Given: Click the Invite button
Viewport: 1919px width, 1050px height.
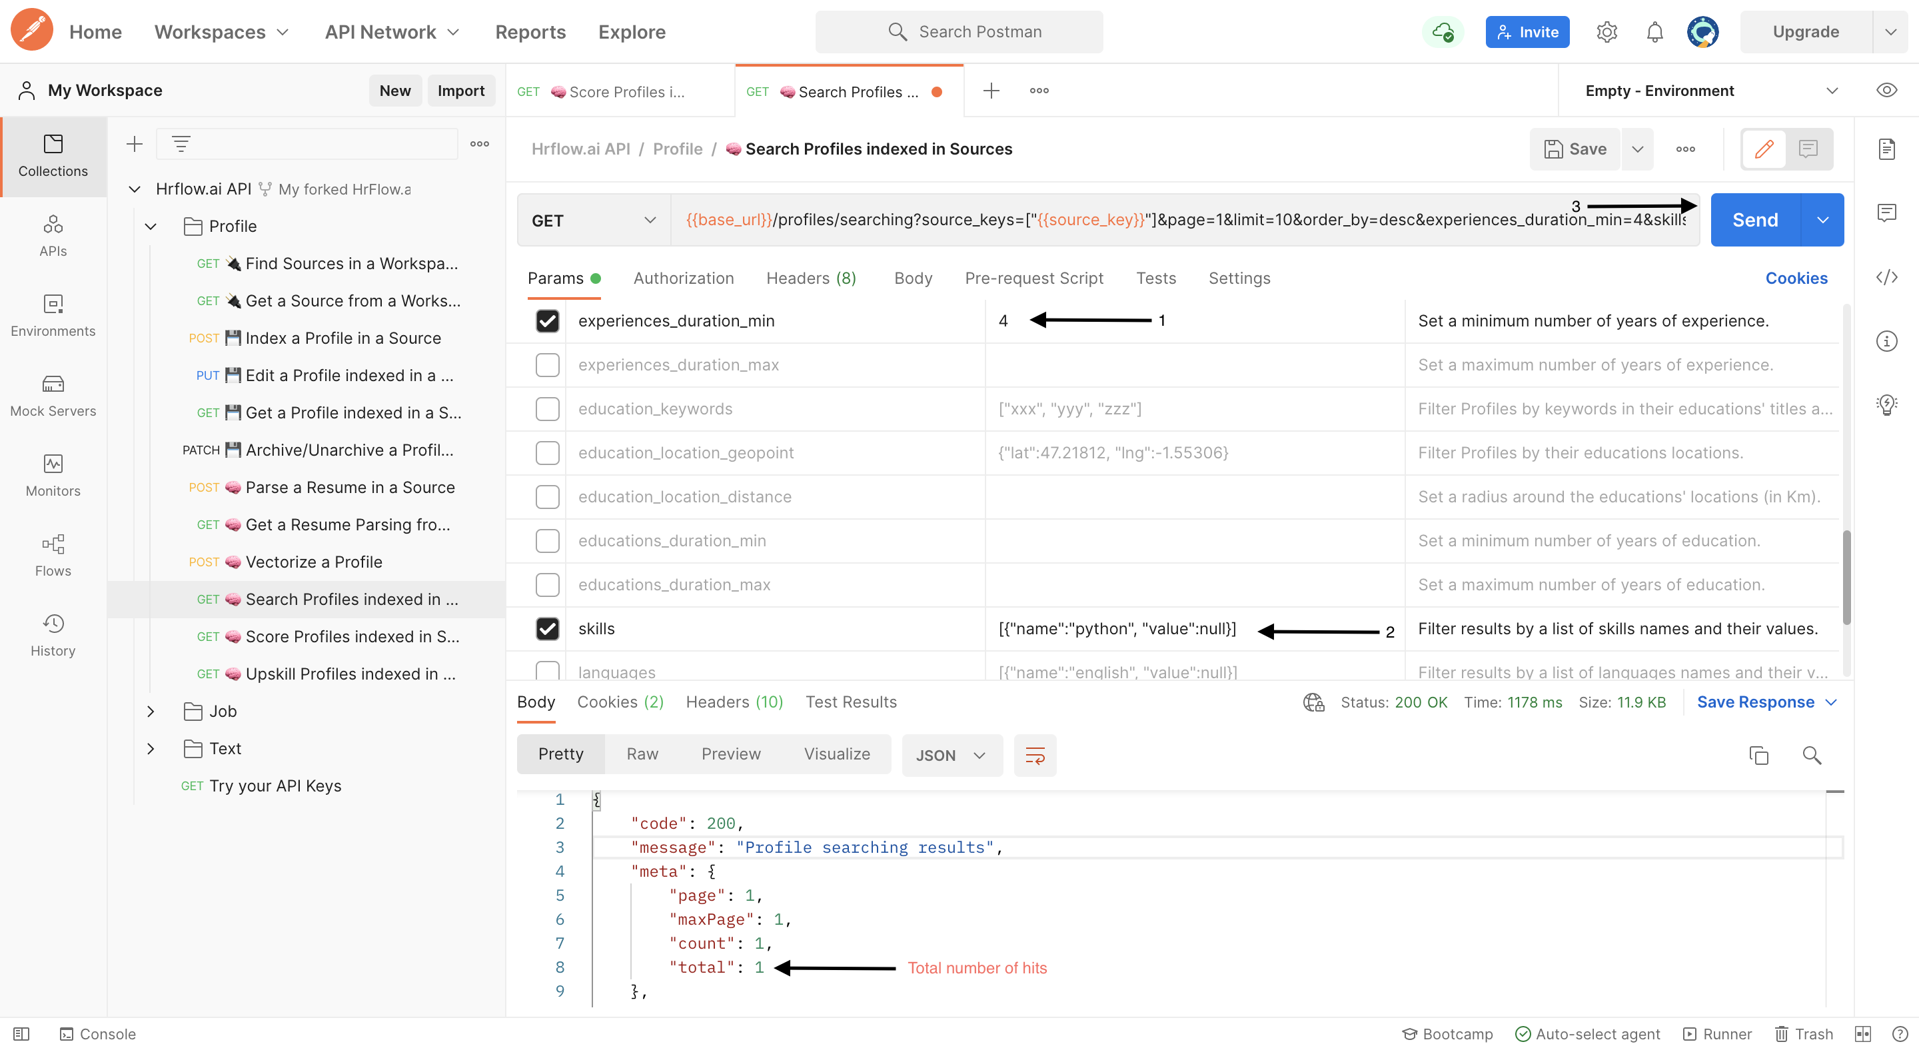Looking at the screenshot, I should click(x=1527, y=32).
